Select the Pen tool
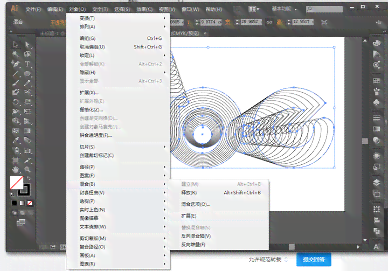Viewport: 388px width, 271px height. point(16,64)
